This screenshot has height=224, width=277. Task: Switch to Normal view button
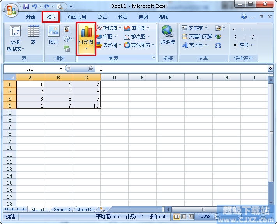coord(176,217)
